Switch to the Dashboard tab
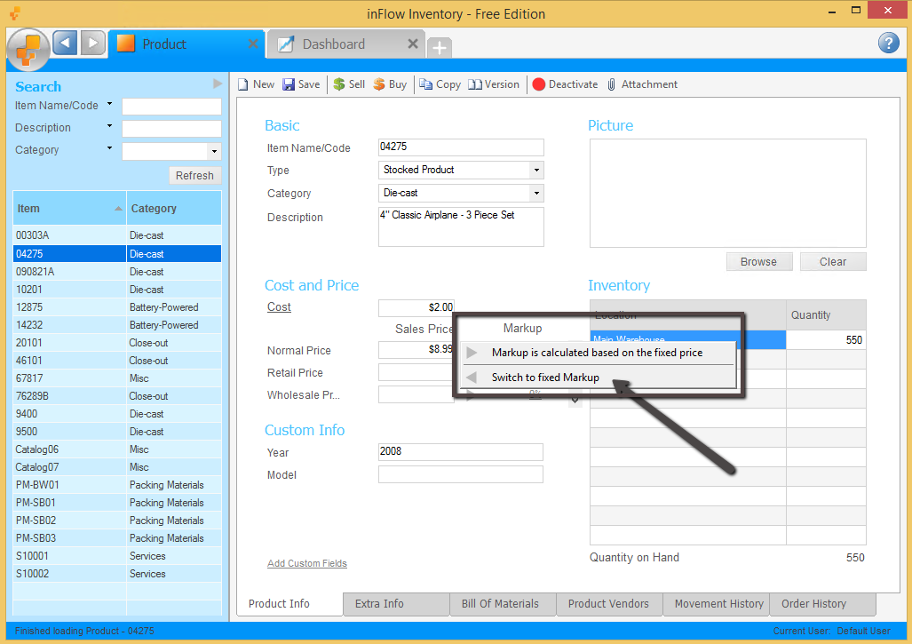The width and height of the screenshot is (912, 644). pos(345,44)
